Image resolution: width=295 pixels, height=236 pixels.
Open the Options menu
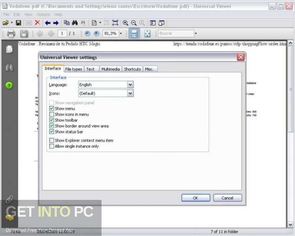[x=43, y=14]
